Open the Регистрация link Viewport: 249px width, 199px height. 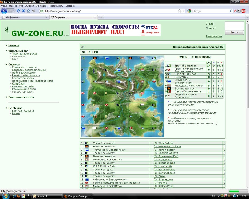coord(214,36)
